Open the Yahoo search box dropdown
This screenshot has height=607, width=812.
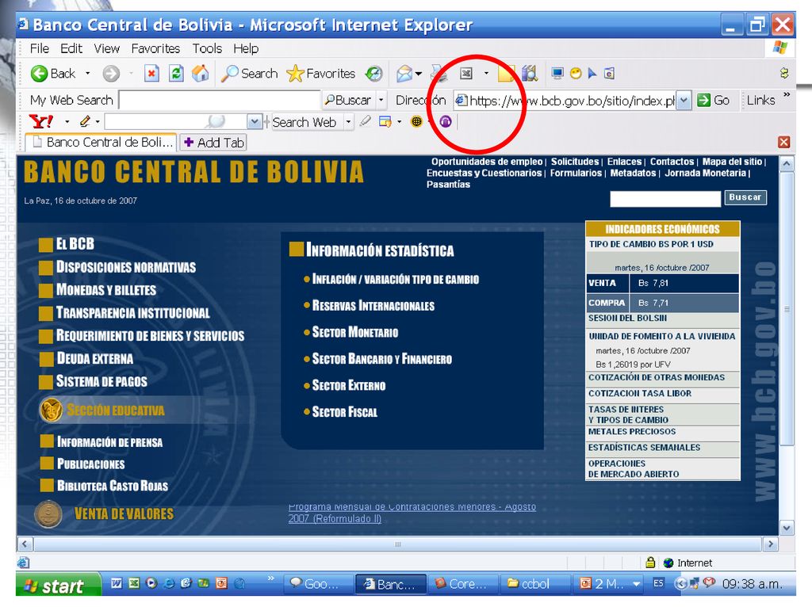254,122
